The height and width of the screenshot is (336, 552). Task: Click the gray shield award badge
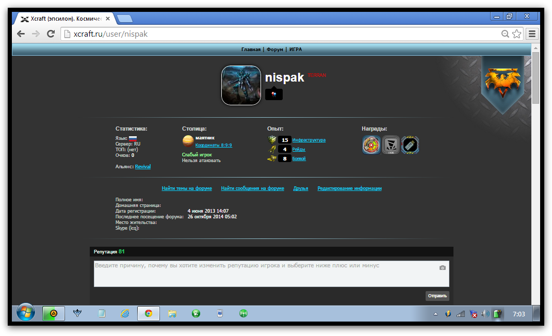pyautogui.click(x=391, y=145)
